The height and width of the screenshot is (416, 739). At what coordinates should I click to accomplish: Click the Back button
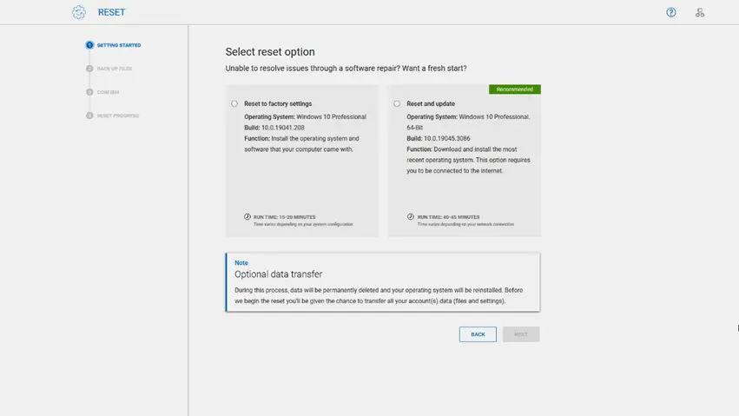478,334
